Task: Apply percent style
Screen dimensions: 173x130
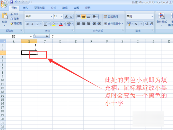Action: click(136, 24)
